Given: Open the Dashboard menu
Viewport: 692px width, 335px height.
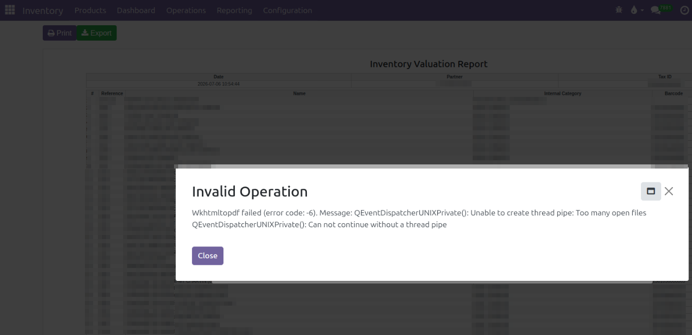Looking at the screenshot, I should [136, 10].
